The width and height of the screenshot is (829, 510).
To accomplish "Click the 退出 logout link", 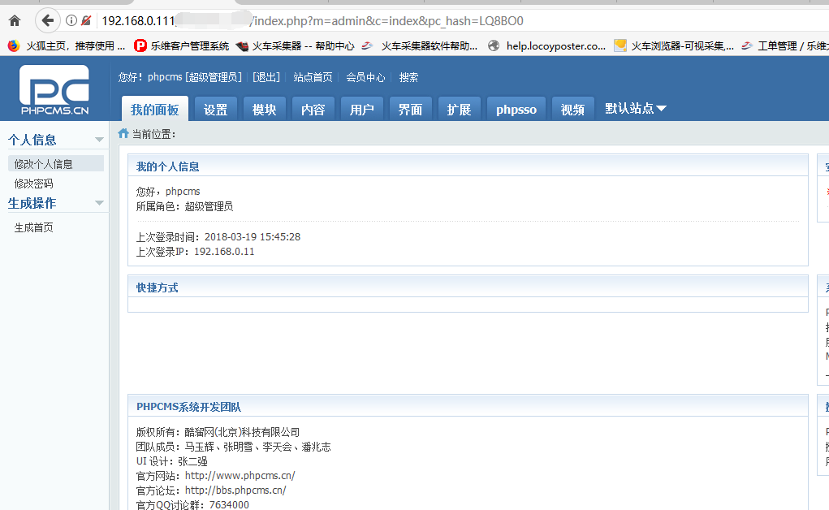I will (266, 77).
